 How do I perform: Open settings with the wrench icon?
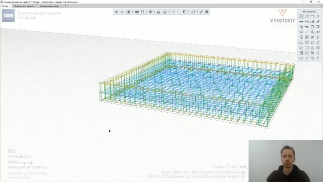point(201,12)
